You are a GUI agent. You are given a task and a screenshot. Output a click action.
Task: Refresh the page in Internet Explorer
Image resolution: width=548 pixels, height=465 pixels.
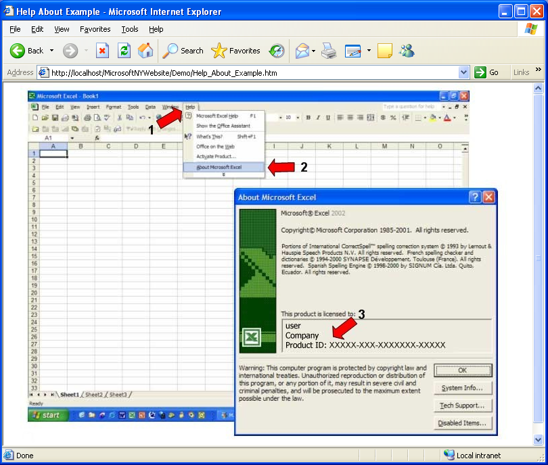coord(124,51)
